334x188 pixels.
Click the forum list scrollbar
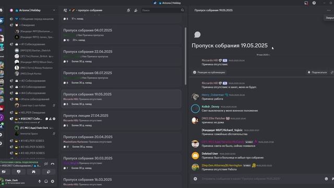[186, 56]
